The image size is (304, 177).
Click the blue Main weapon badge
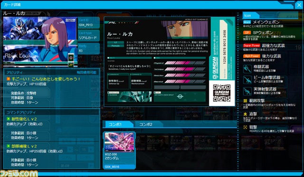coord(247,22)
